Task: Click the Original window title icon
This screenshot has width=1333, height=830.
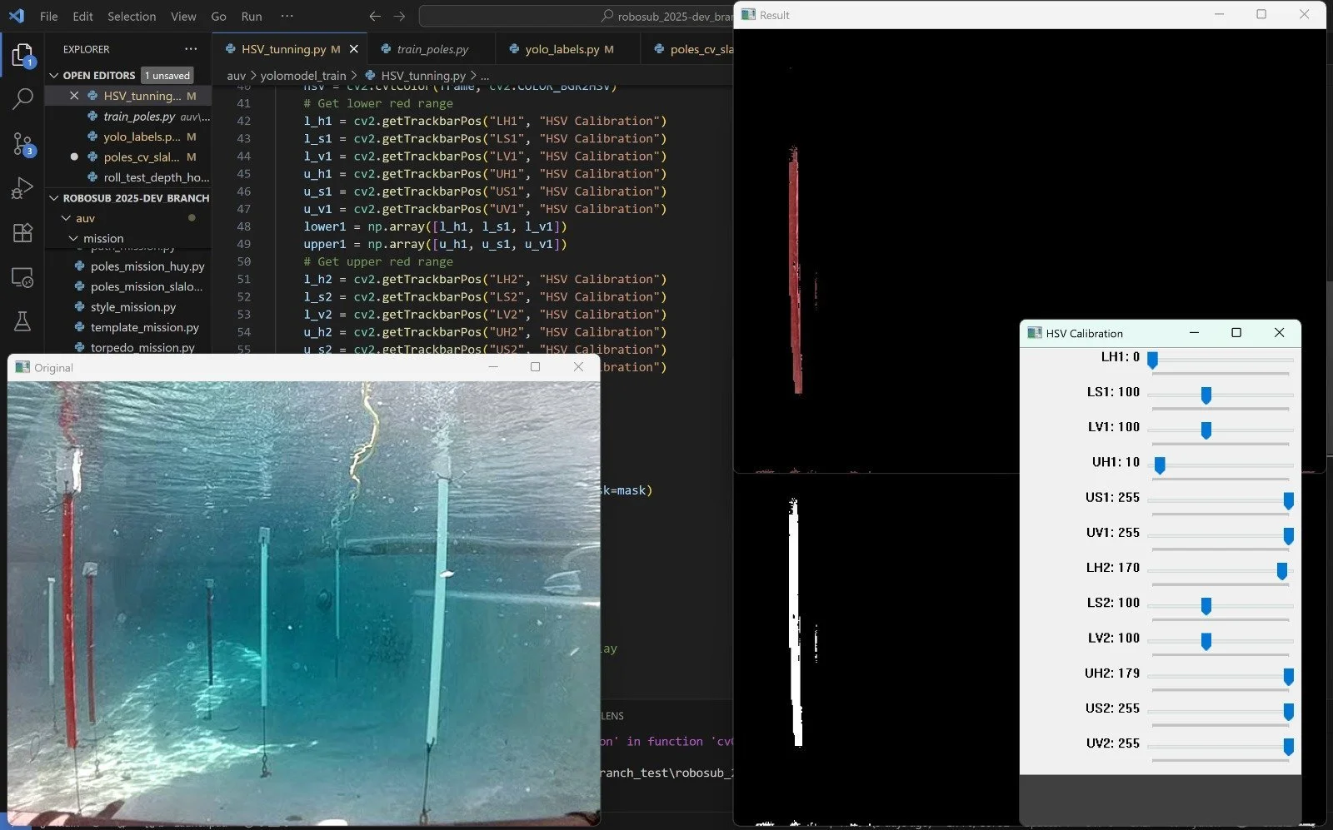Action: pos(22,367)
